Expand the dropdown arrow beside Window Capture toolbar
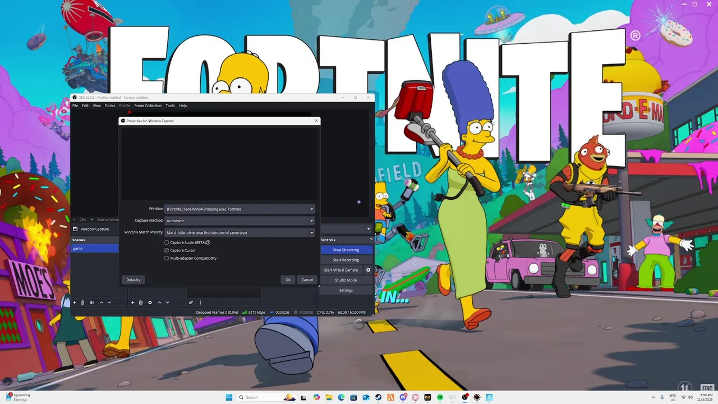This screenshot has width=718, height=404. [x=369, y=229]
